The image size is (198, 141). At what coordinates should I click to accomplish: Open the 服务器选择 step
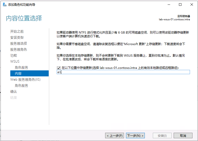19,44
